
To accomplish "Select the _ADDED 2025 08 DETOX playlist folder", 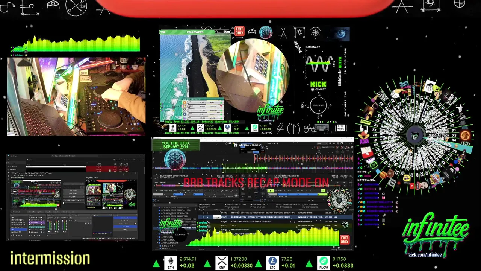I will [x=175, y=216].
